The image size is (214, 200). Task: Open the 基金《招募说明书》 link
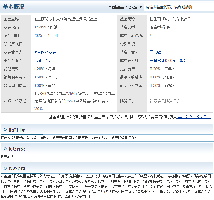194,117
